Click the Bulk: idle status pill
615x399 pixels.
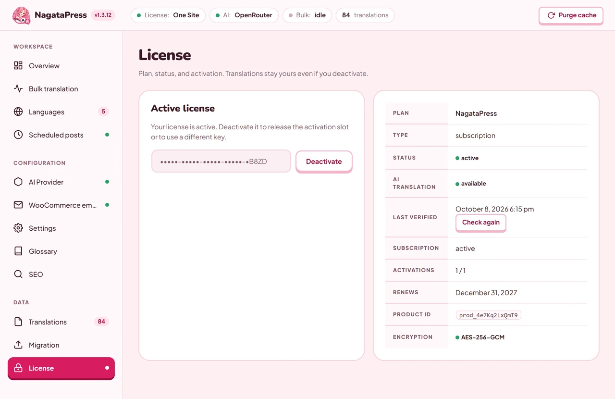tap(307, 15)
